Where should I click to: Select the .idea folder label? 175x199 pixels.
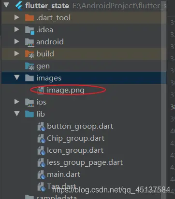44,30
